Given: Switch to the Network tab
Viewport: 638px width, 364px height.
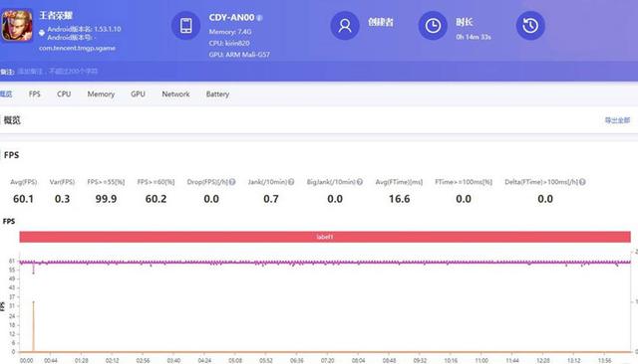Looking at the screenshot, I should point(175,94).
